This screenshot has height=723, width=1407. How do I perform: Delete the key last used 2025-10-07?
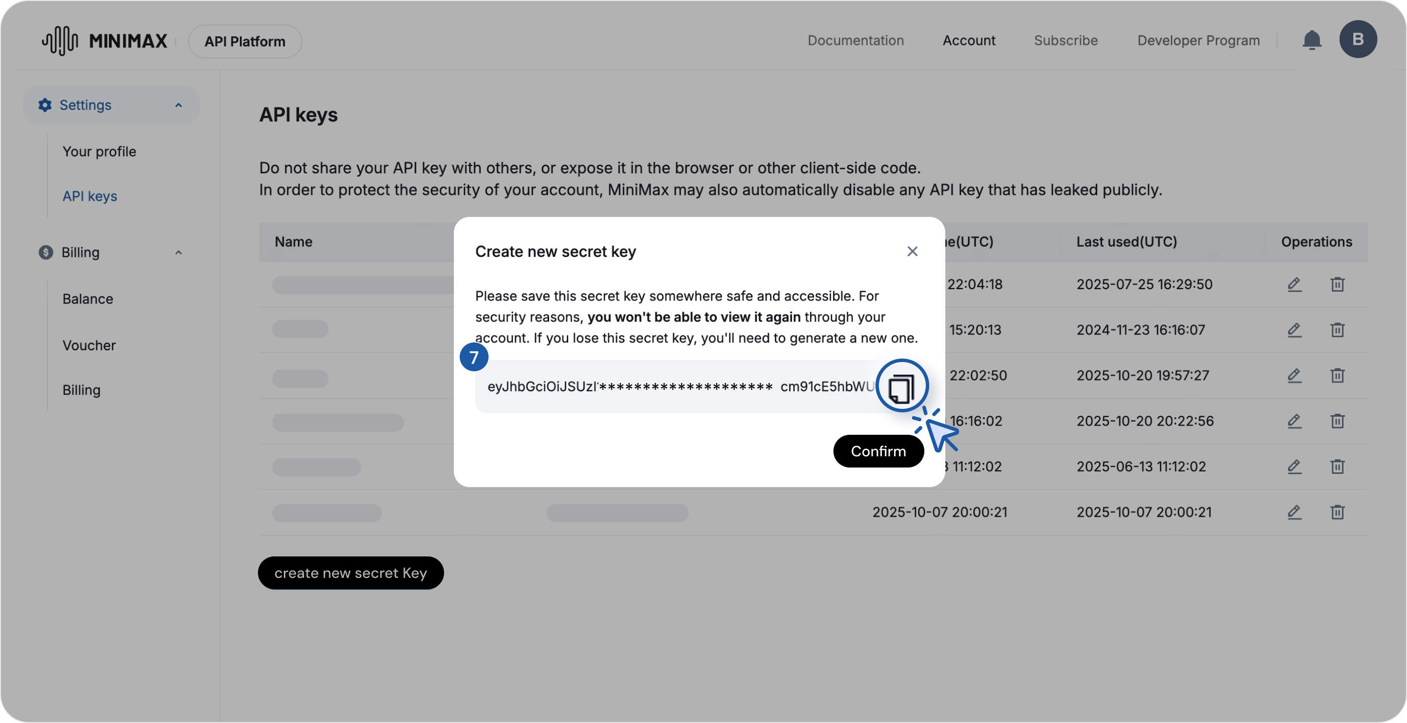pos(1337,512)
